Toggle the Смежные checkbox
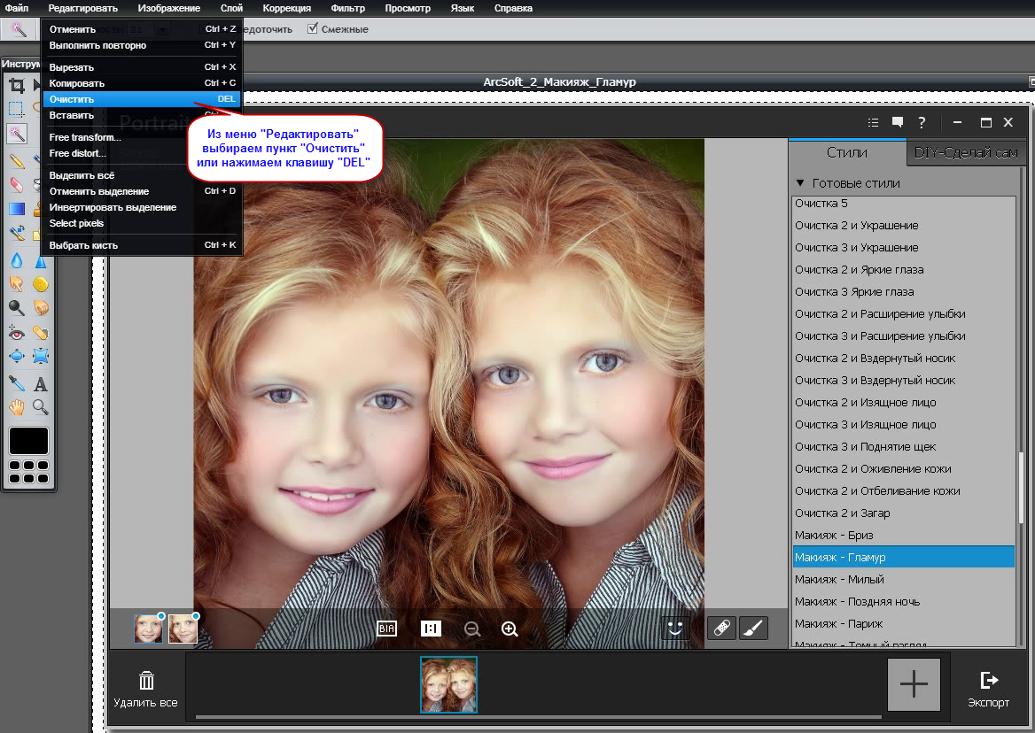Screen dimensions: 1035x733 [313, 28]
